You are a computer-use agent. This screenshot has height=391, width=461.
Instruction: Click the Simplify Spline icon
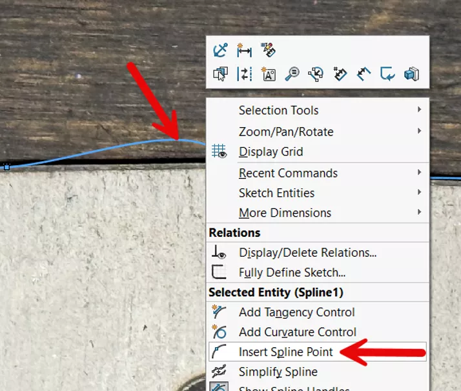click(x=219, y=372)
